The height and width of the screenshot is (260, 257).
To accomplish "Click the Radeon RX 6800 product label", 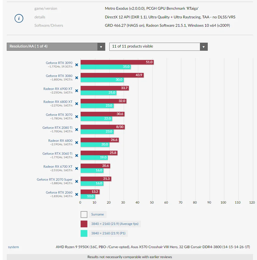I will click(x=60, y=141).
